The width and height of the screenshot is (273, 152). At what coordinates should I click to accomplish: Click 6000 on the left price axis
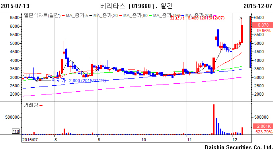(x=14, y=26)
